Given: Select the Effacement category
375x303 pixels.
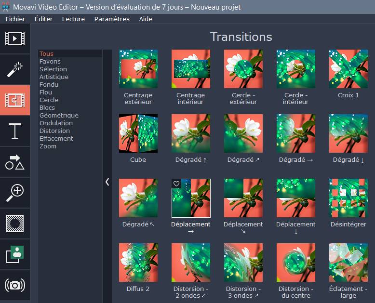Looking at the screenshot, I should [70, 138].
